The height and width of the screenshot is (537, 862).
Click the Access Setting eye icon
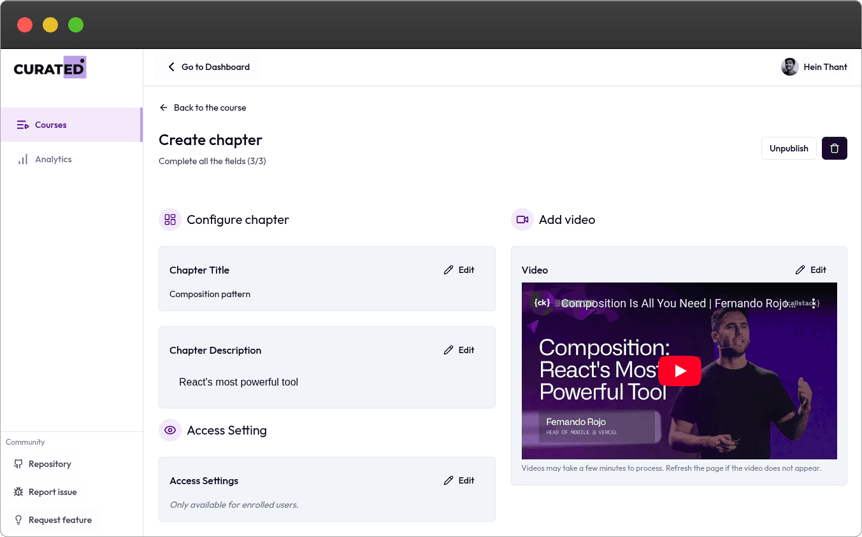pyautogui.click(x=170, y=430)
